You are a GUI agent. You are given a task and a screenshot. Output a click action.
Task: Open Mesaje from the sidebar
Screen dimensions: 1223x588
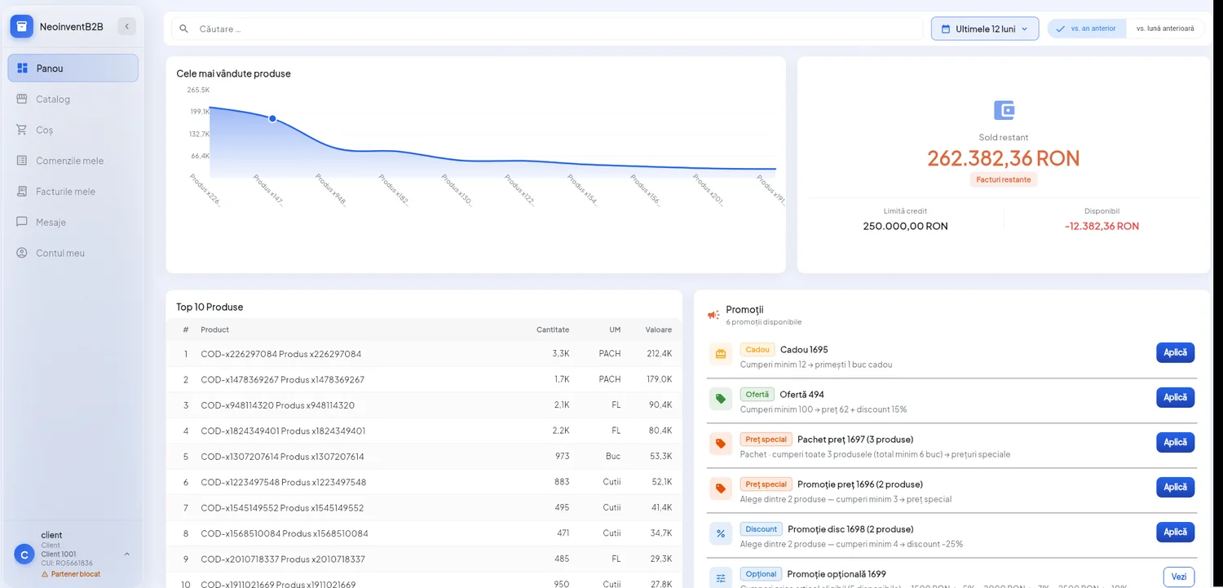click(x=73, y=222)
